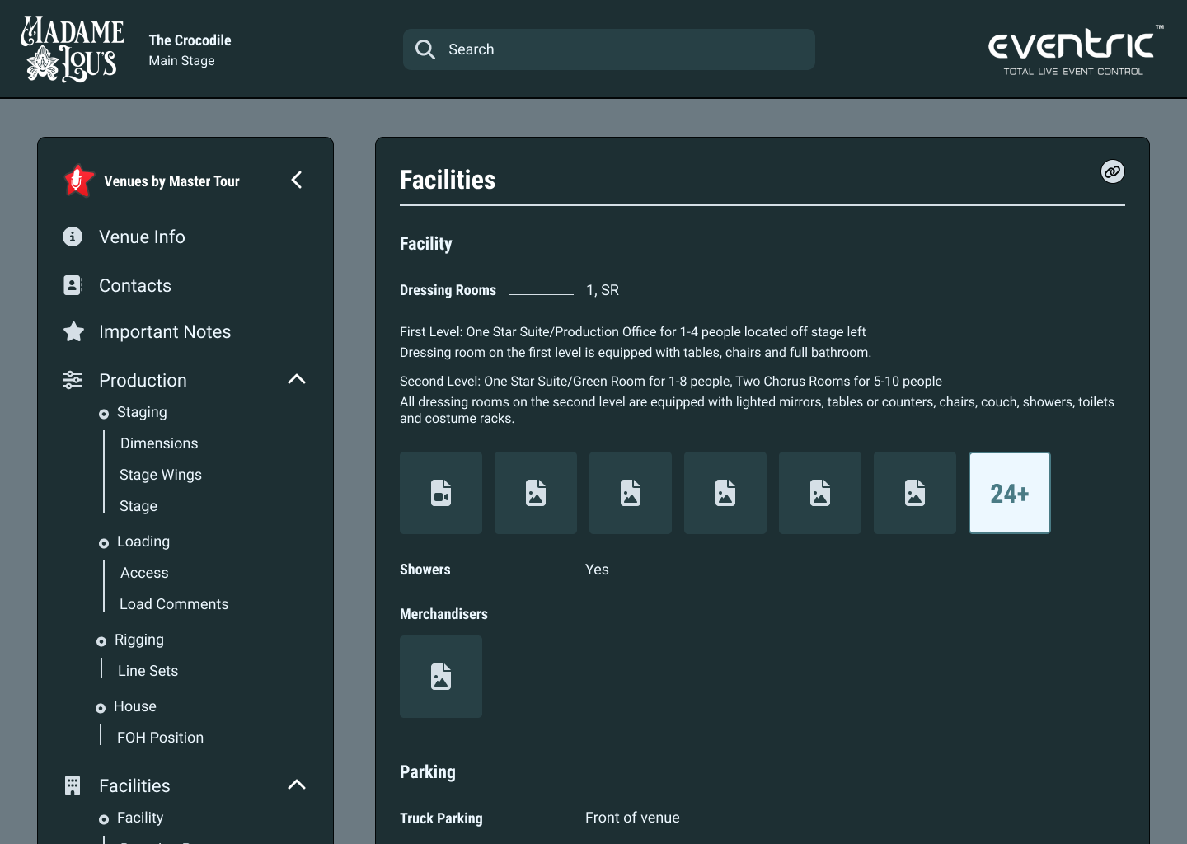
Task: Open Contacts section
Action: 135,285
